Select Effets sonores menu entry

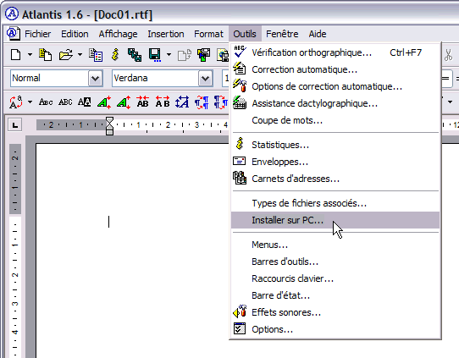335,312
